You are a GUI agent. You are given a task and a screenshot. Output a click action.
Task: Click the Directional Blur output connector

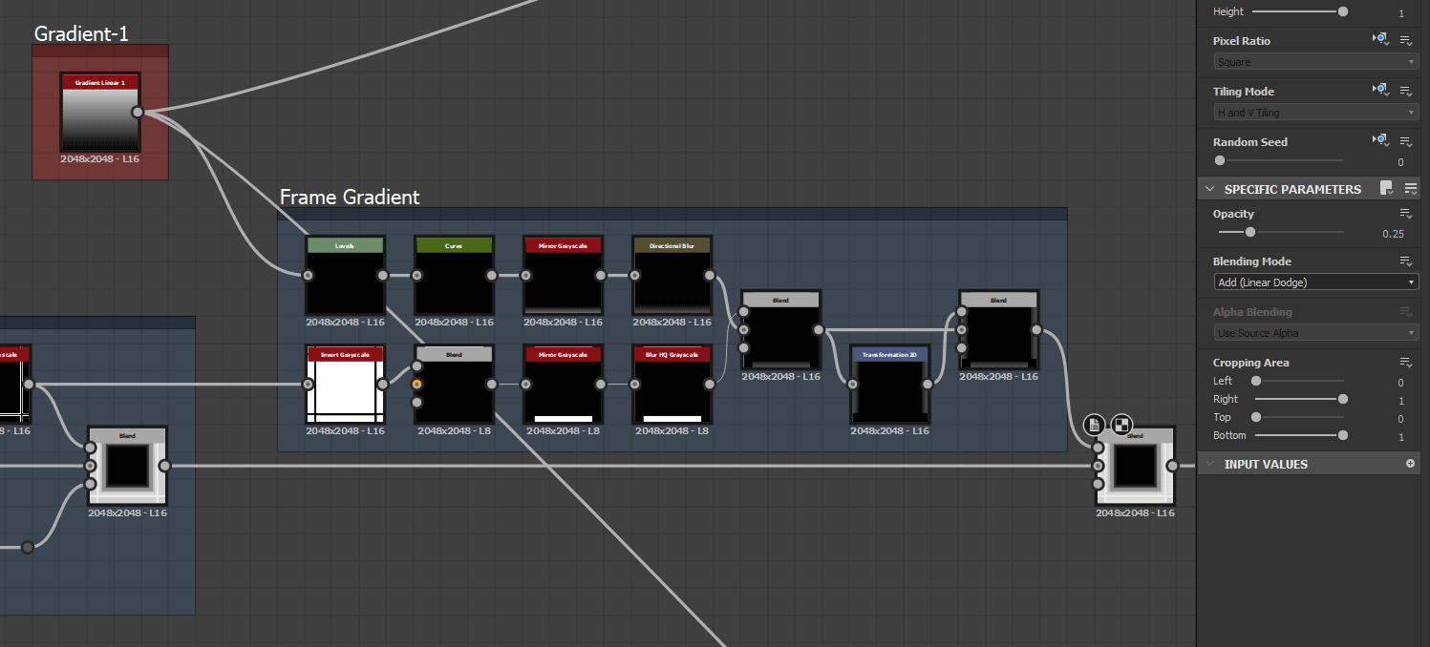pyautogui.click(x=709, y=276)
